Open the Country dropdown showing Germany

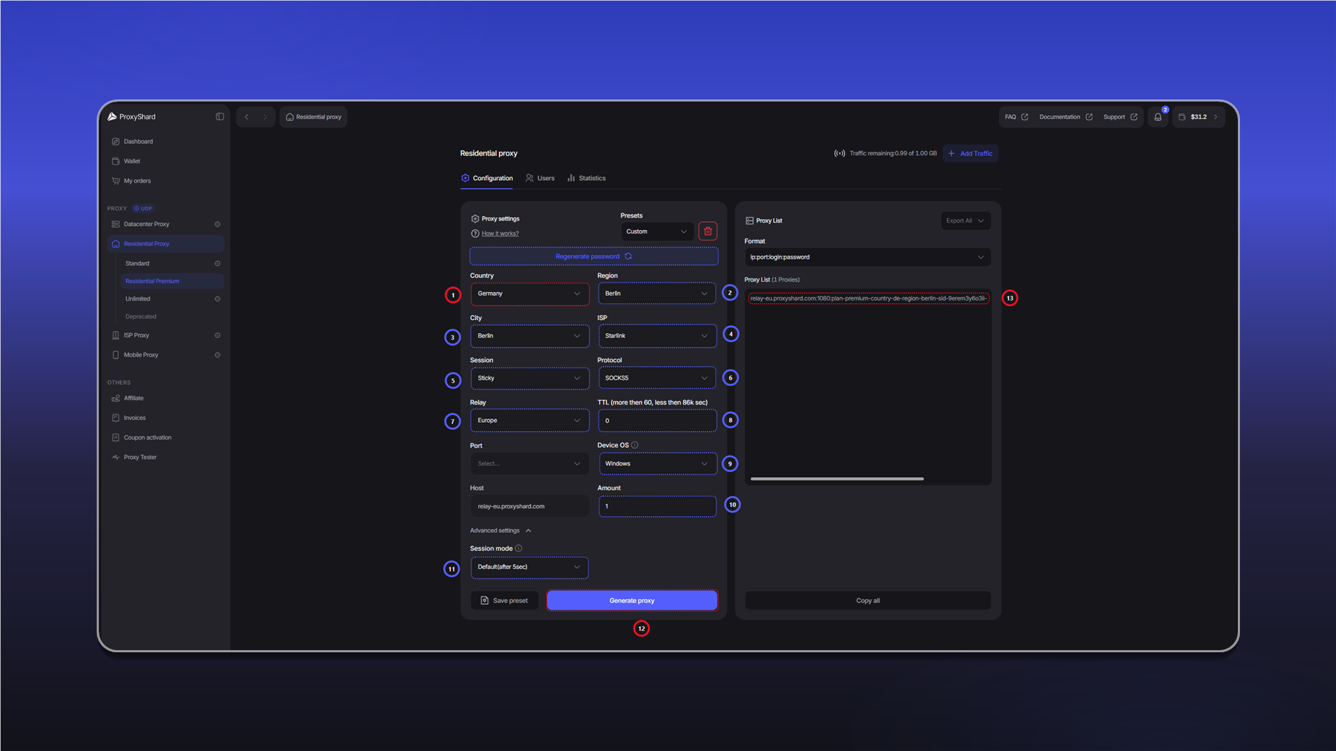tap(530, 293)
